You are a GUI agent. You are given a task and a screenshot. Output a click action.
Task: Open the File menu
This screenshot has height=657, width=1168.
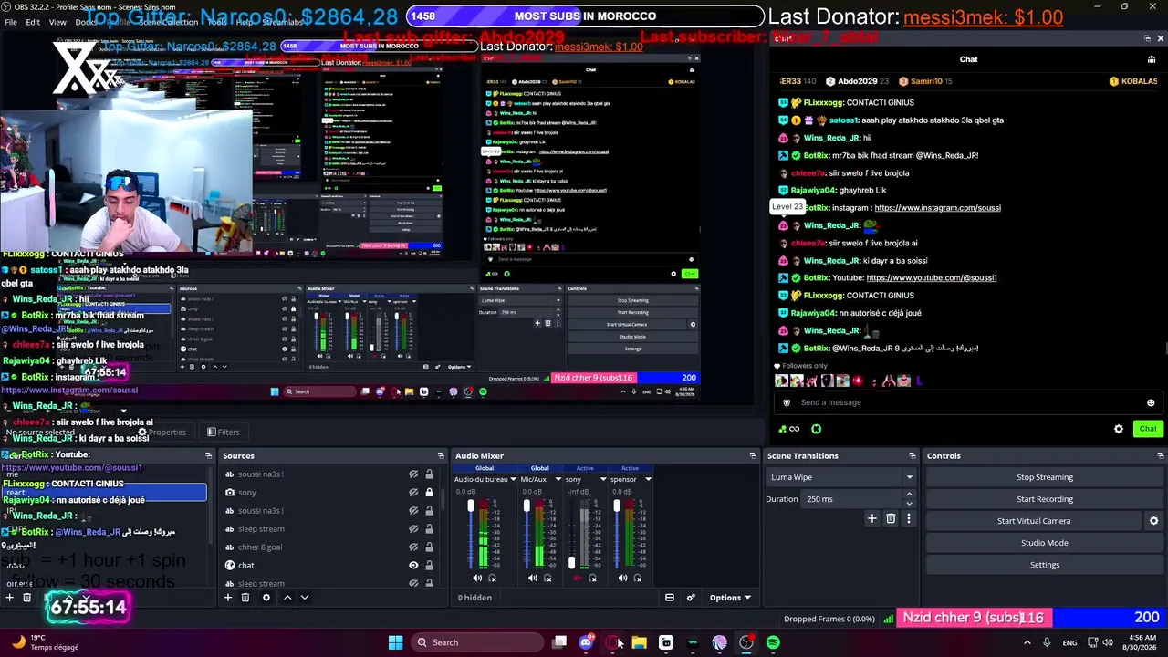[x=11, y=22]
